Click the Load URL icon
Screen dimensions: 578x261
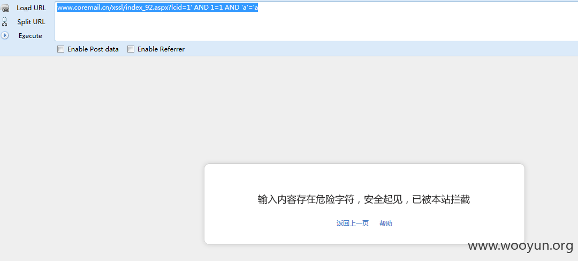[5, 8]
